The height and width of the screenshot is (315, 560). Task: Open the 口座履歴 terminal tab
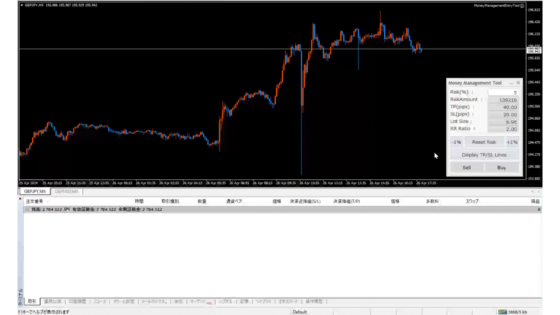(x=77, y=301)
